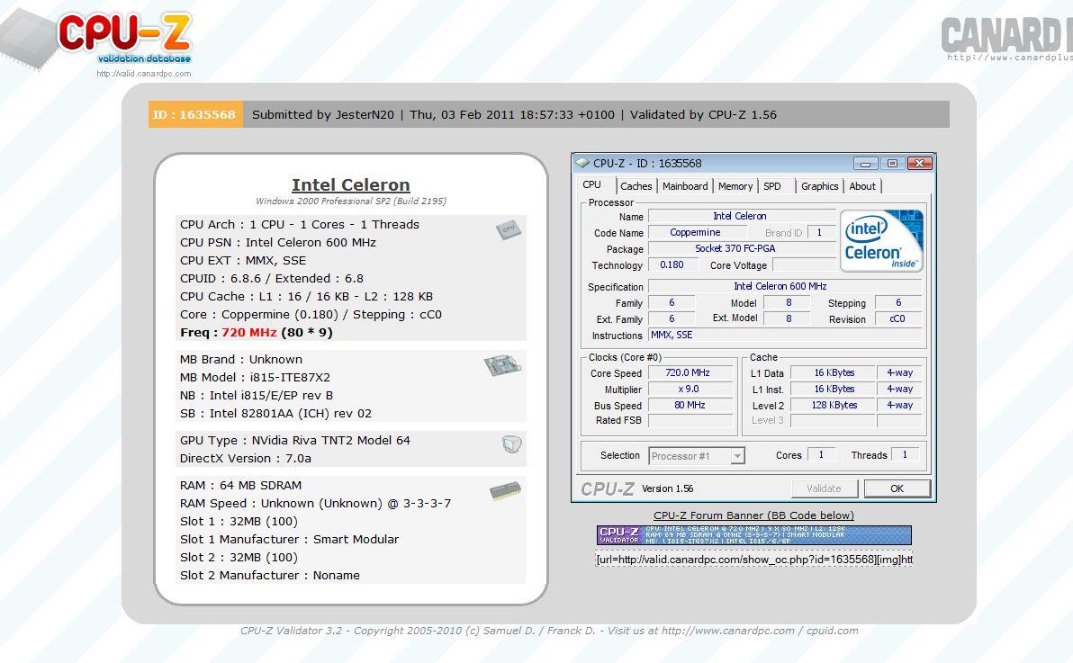Click the CPU chip icon beside CPU Arch
The height and width of the screenshot is (663, 1073).
(509, 230)
